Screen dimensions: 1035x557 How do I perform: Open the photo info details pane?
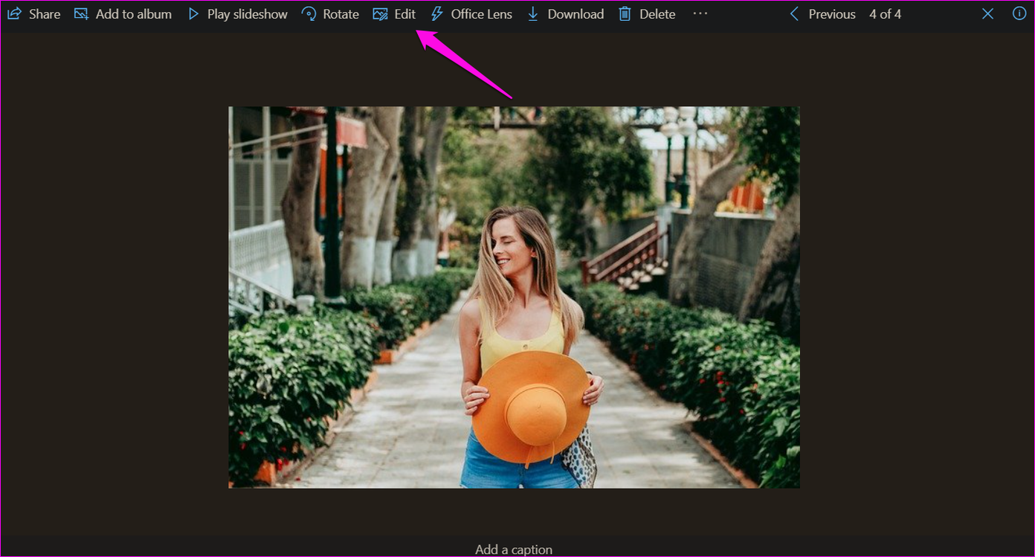[x=1019, y=13]
